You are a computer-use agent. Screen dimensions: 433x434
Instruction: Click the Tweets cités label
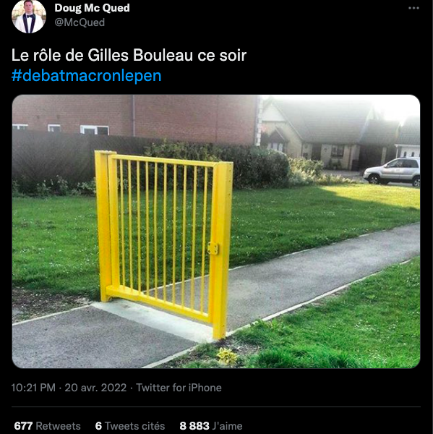click(x=134, y=426)
